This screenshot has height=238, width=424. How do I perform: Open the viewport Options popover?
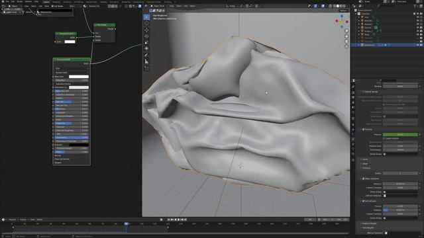[343, 11]
